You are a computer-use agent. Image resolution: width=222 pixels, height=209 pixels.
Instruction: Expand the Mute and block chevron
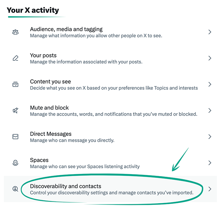(210, 111)
